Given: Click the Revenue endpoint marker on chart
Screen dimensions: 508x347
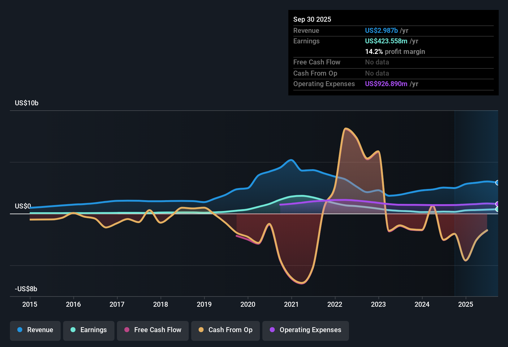Looking at the screenshot, I should pos(497,183).
